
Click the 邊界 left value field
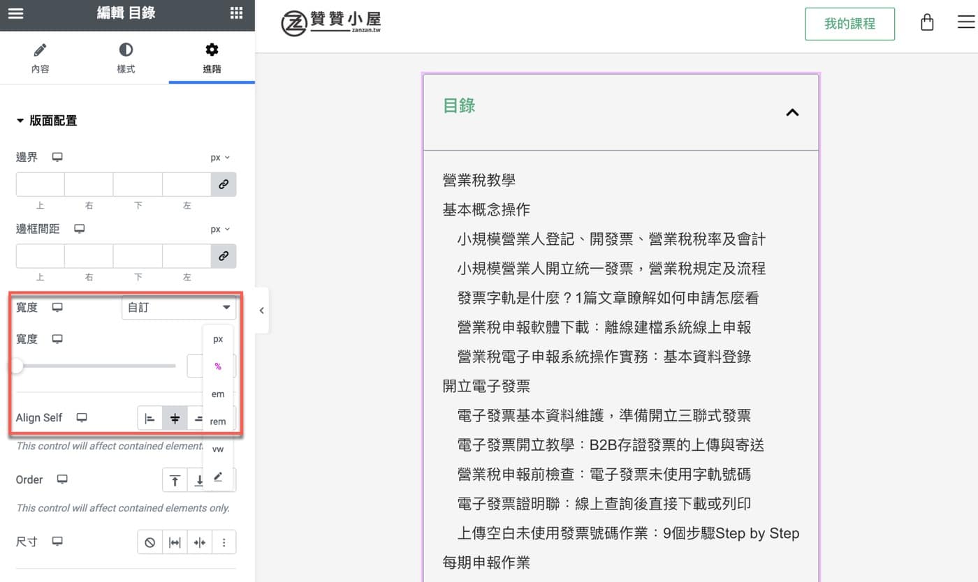point(187,185)
